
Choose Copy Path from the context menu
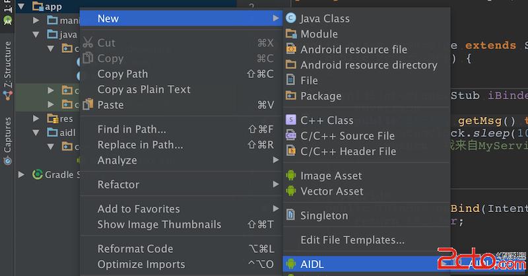[x=123, y=74]
